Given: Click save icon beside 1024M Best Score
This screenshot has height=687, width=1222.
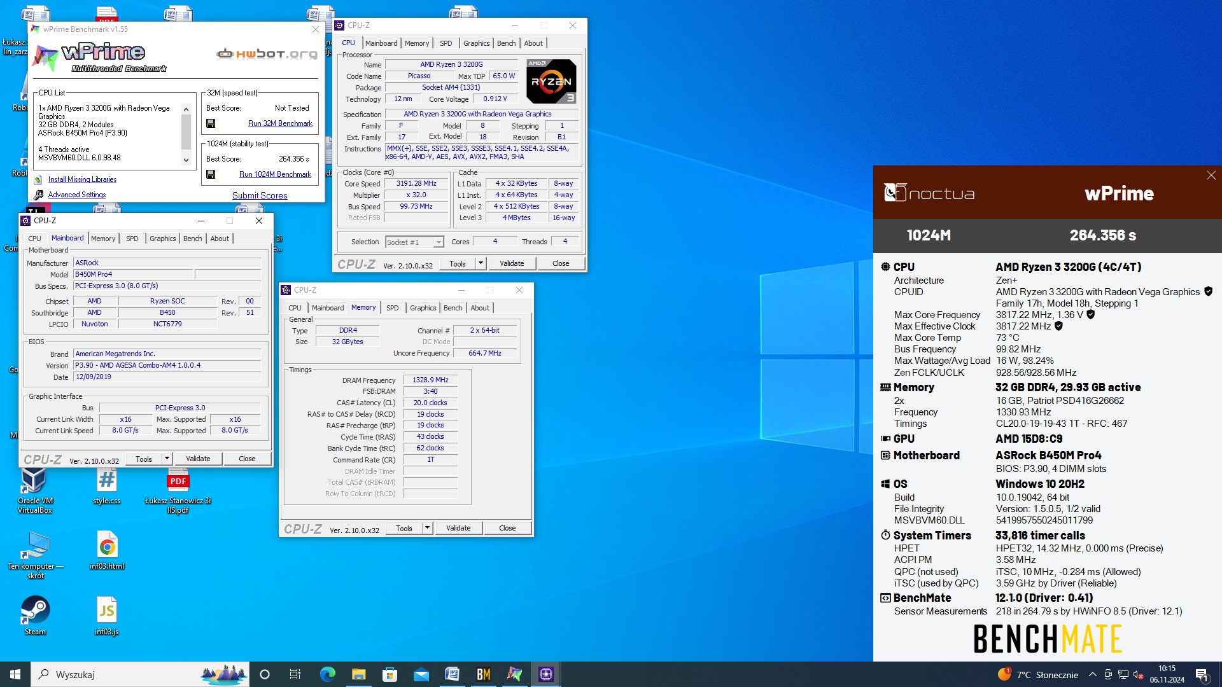Looking at the screenshot, I should click(x=211, y=174).
